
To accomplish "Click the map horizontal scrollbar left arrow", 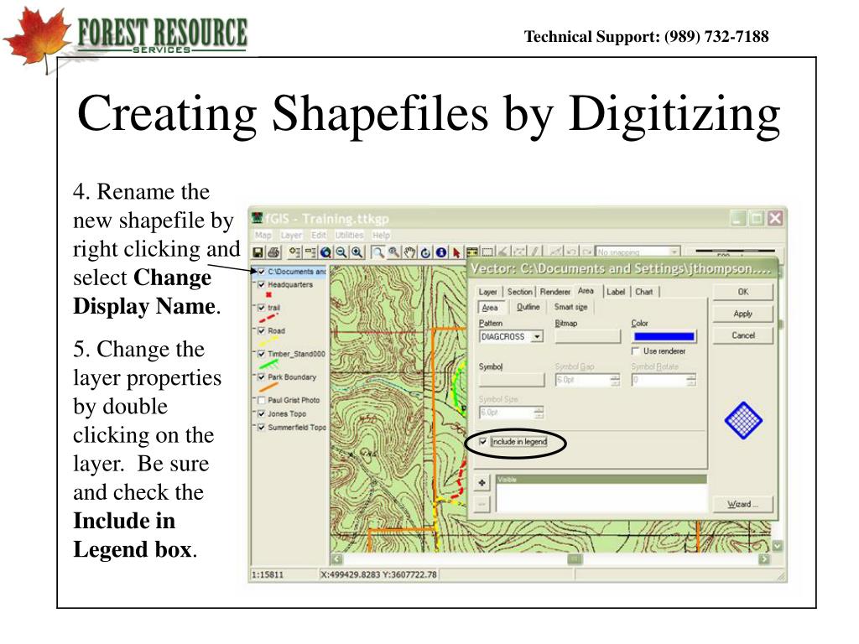I will [x=337, y=559].
